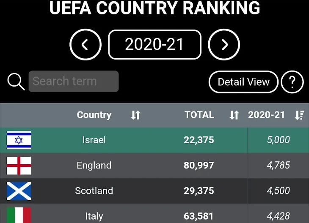Sort by Country column arrows
Image resolution: width=309 pixels, height=223 pixels.
(135, 115)
